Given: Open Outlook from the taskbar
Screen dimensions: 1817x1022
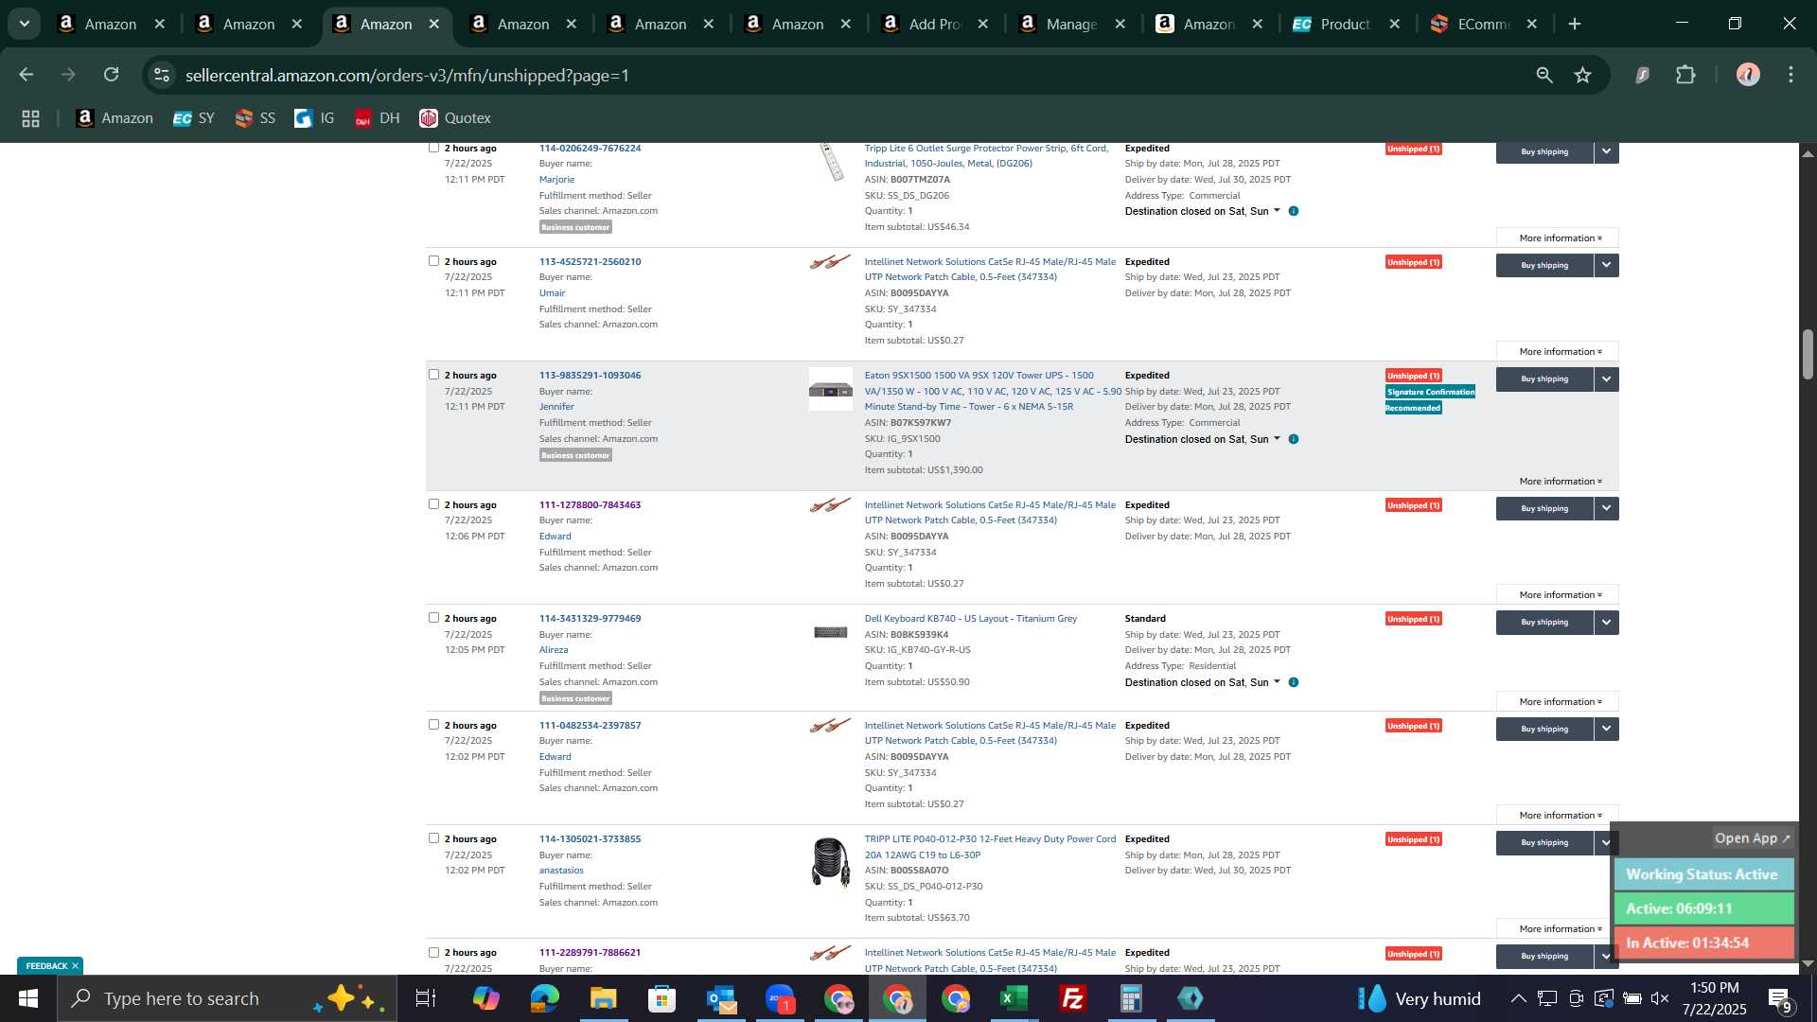Looking at the screenshot, I should (x=721, y=998).
